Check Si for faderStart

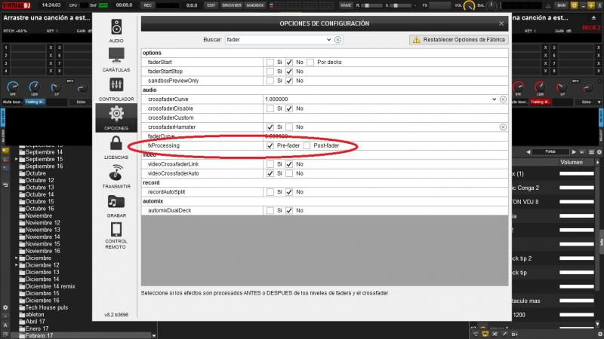[x=270, y=62]
